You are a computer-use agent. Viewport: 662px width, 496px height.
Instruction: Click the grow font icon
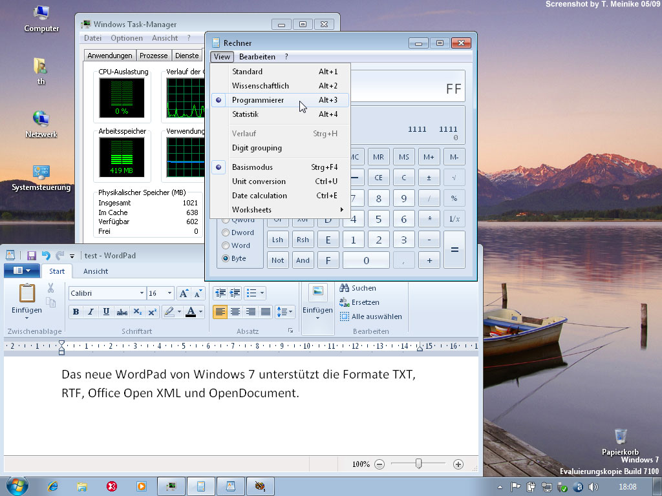pos(184,293)
